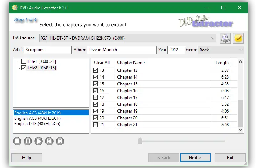This screenshot has width=257, height=168.
Task: Pause the audio preview
Action: click(28, 141)
